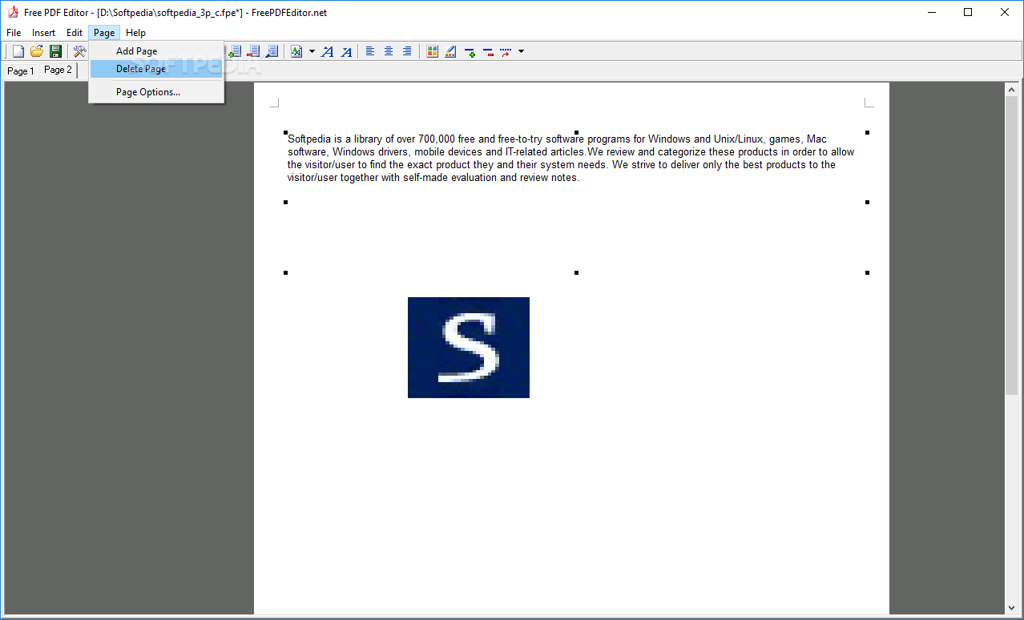Open the tools (hammer and wrench) icon
The height and width of the screenshot is (620, 1024).
click(x=79, y=51)
